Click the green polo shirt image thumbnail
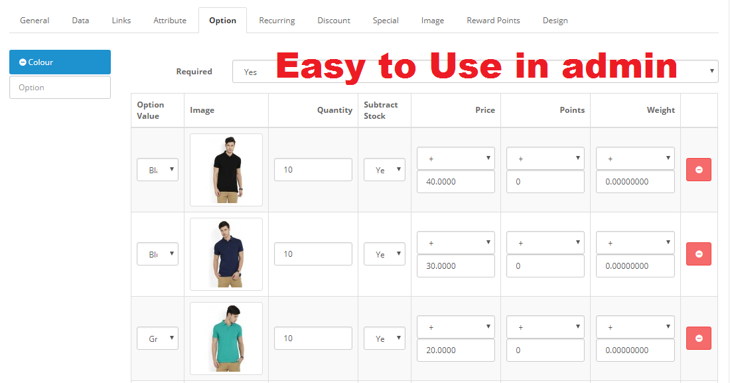The height and width of the screenshot is (383, 730). pos(226,339)
